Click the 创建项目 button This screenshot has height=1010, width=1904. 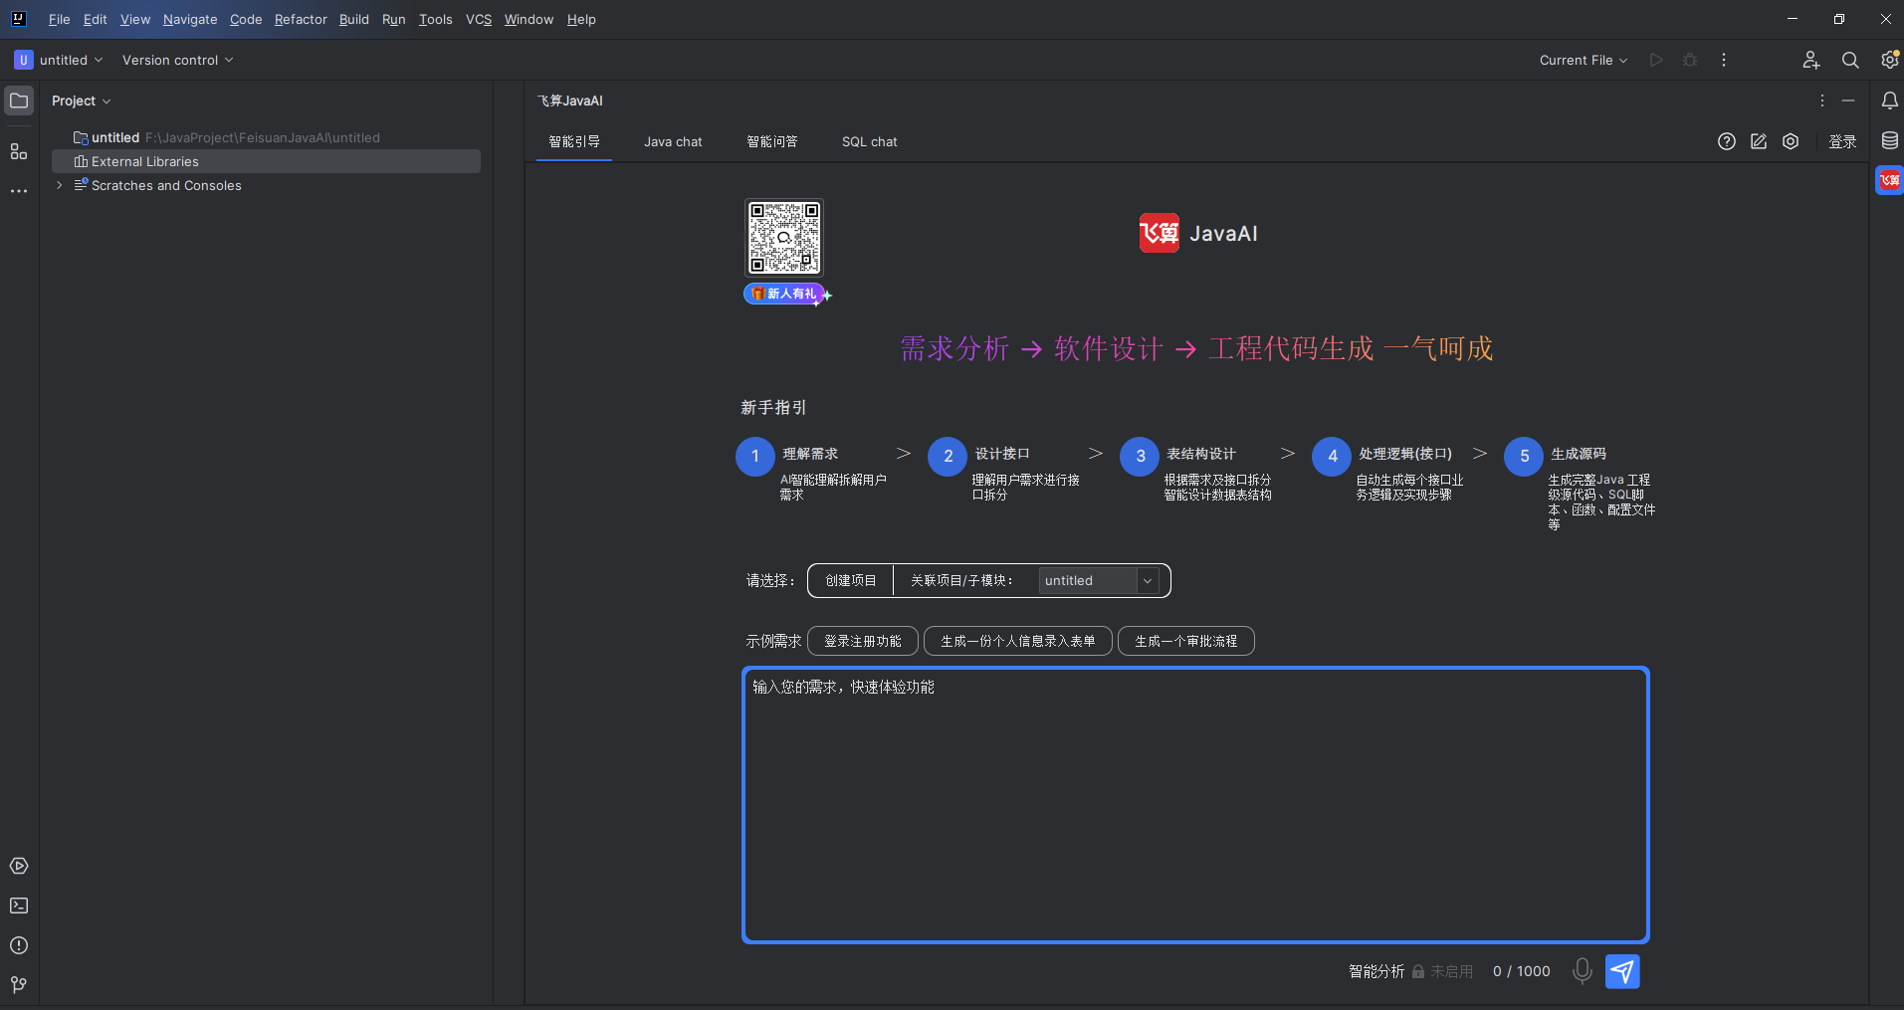(851, 581)
